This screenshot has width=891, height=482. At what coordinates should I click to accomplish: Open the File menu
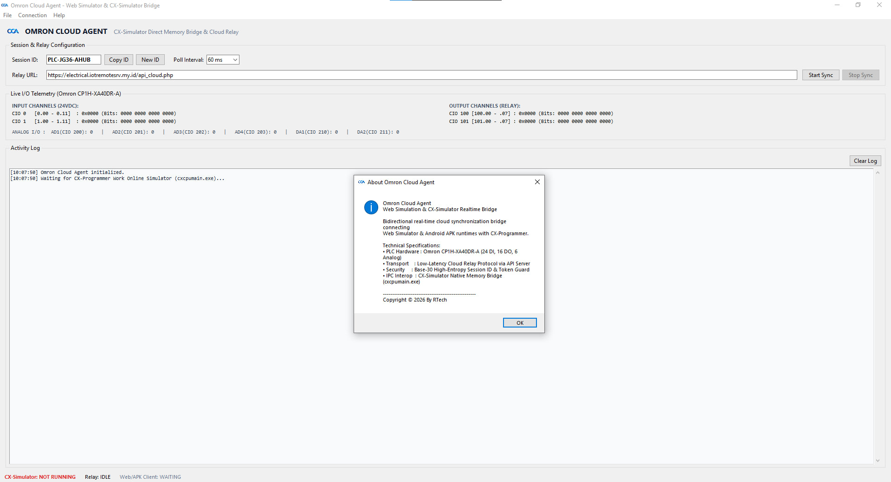(x=7, y=15)
